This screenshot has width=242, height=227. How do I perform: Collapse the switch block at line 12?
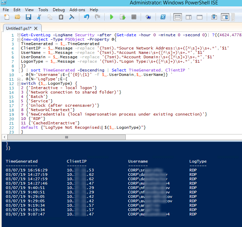(x=18, y=83)
